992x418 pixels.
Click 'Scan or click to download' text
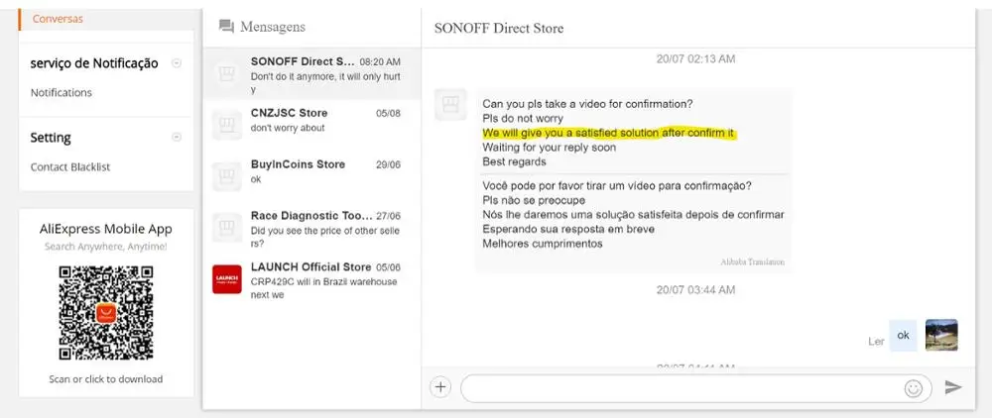(106, 378)
